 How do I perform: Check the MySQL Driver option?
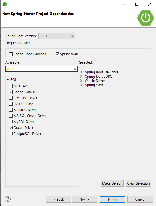pos(11,122)
